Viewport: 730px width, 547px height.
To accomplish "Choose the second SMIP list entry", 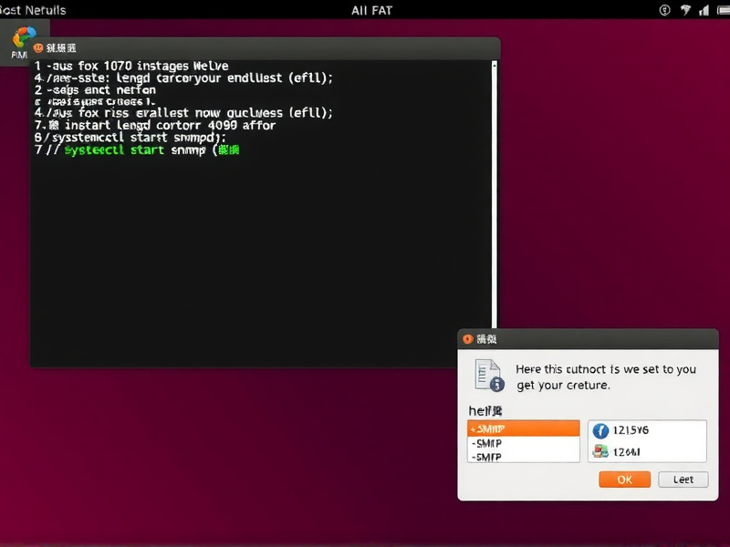I will pos(523,442).
